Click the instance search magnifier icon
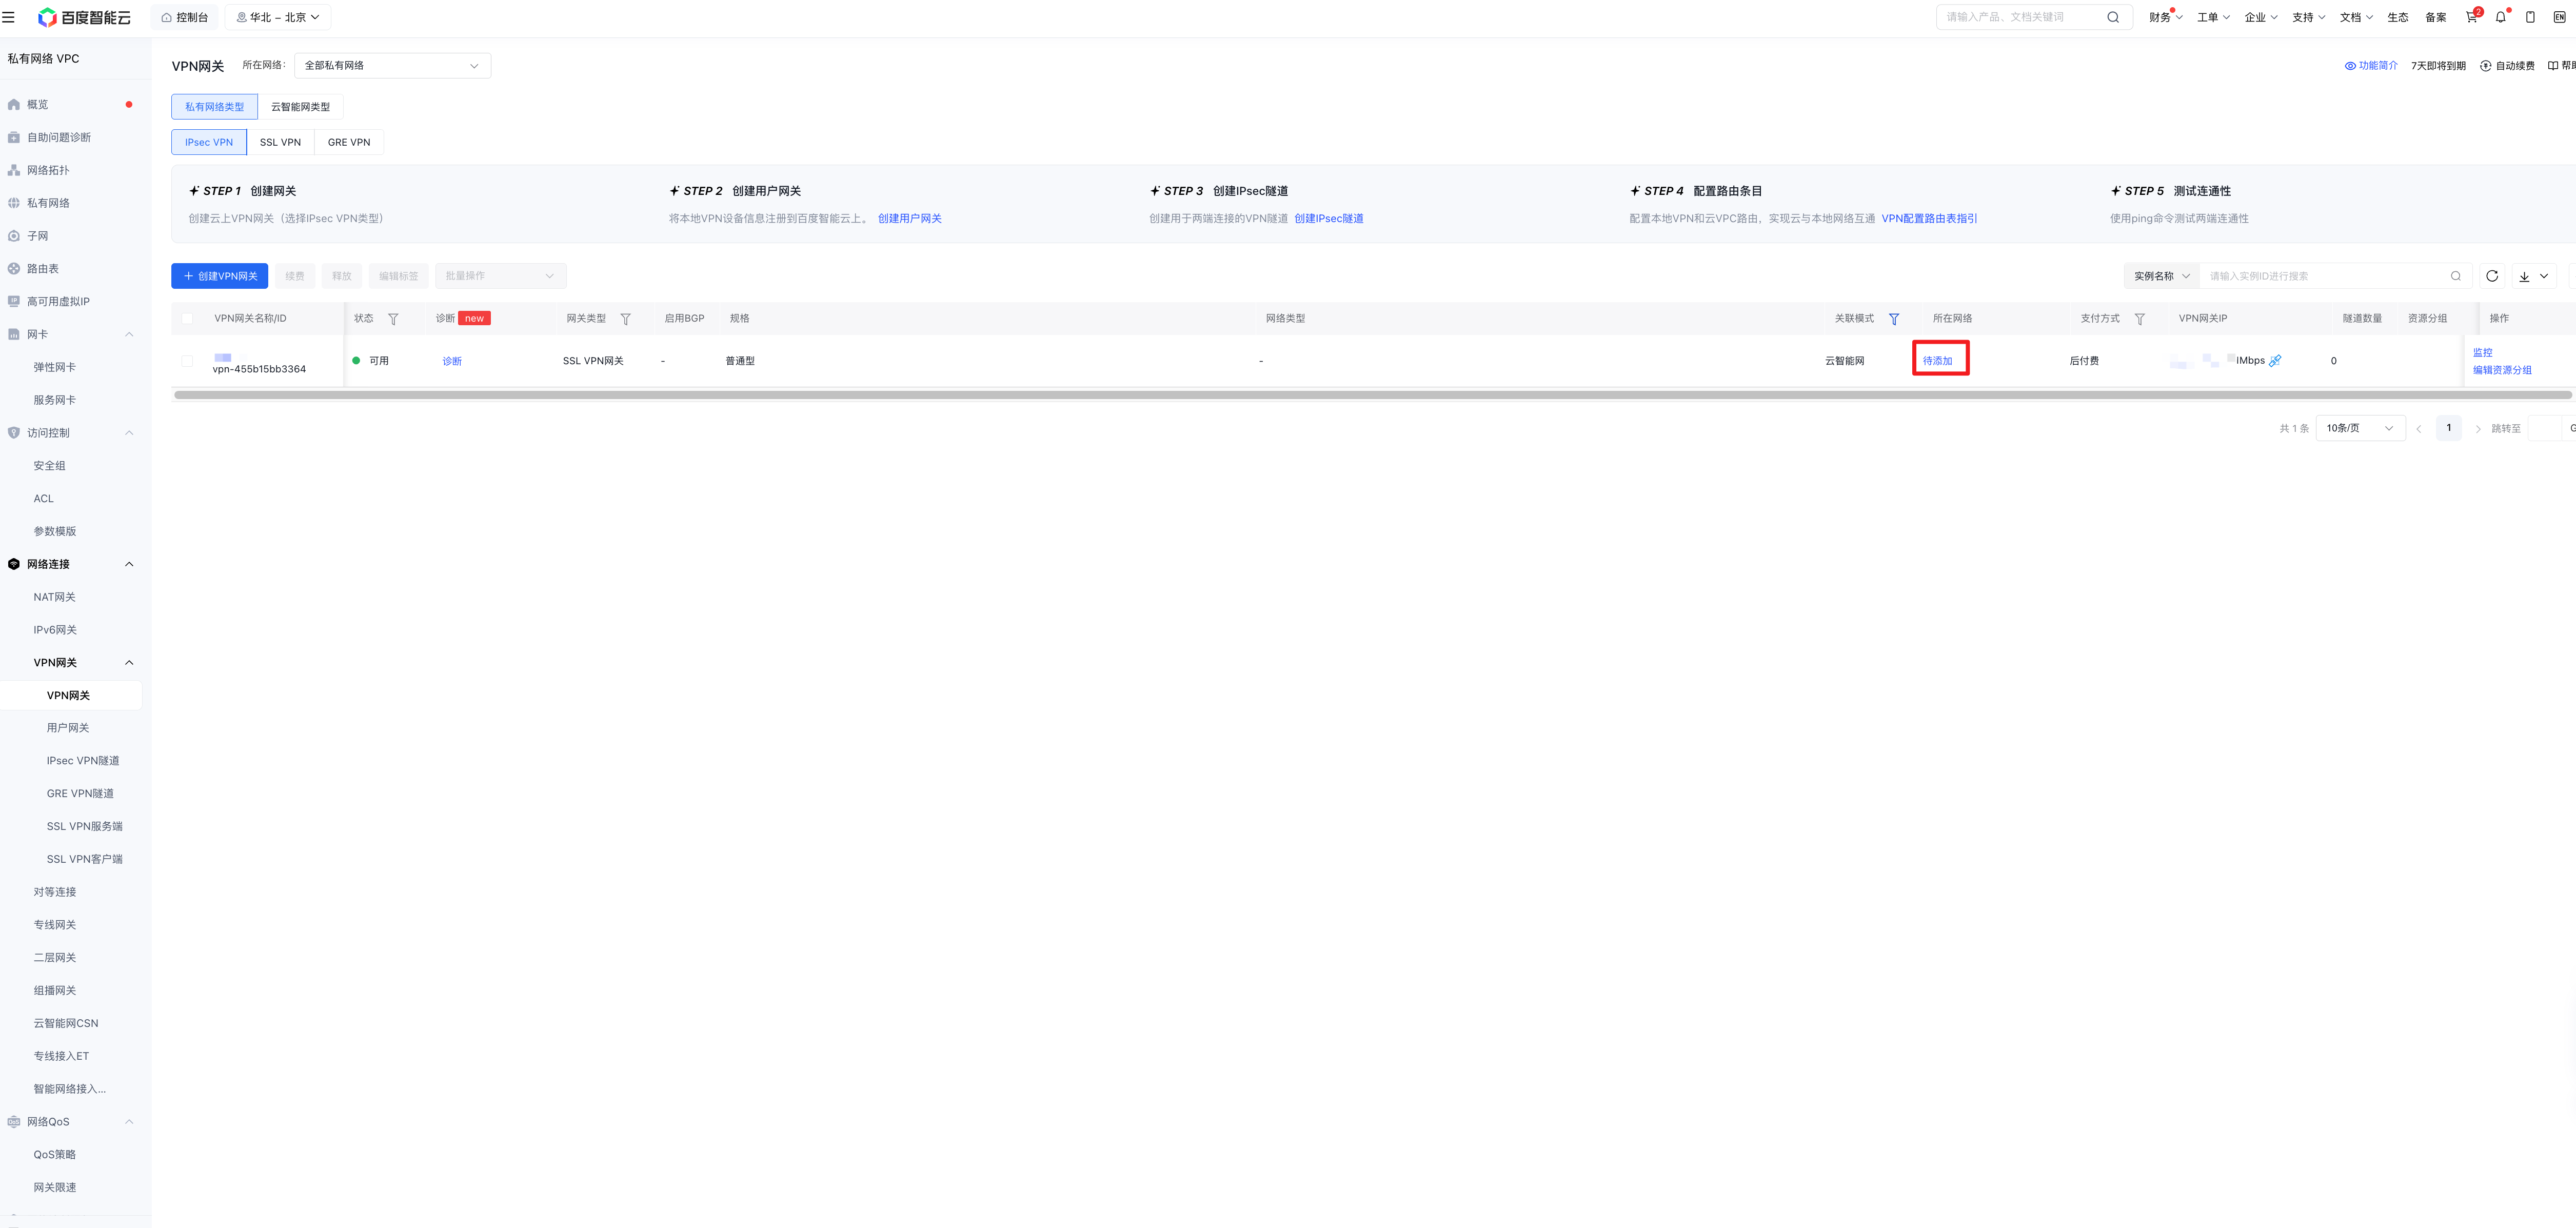 (x=2456, y=276)
